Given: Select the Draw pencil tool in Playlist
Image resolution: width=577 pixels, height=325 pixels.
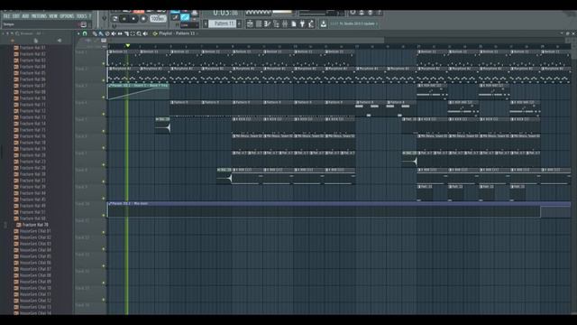Looking at the screenshot, I should [x=95, y=33].
